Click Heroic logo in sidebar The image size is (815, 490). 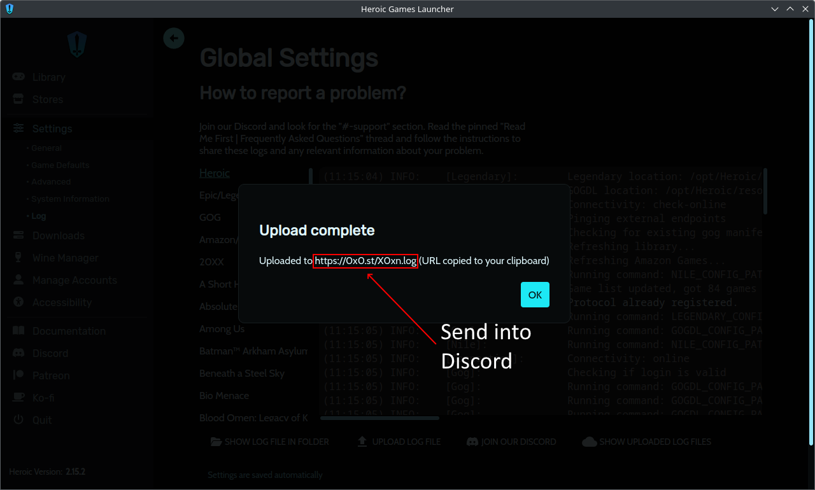[77, 45]
